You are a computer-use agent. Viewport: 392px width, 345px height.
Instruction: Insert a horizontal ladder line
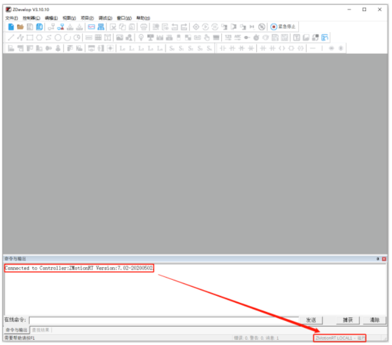[x=312, y=49]
